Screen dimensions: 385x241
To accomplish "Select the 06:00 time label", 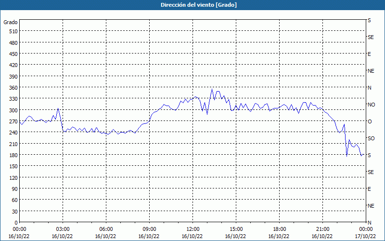I will 106,229.
